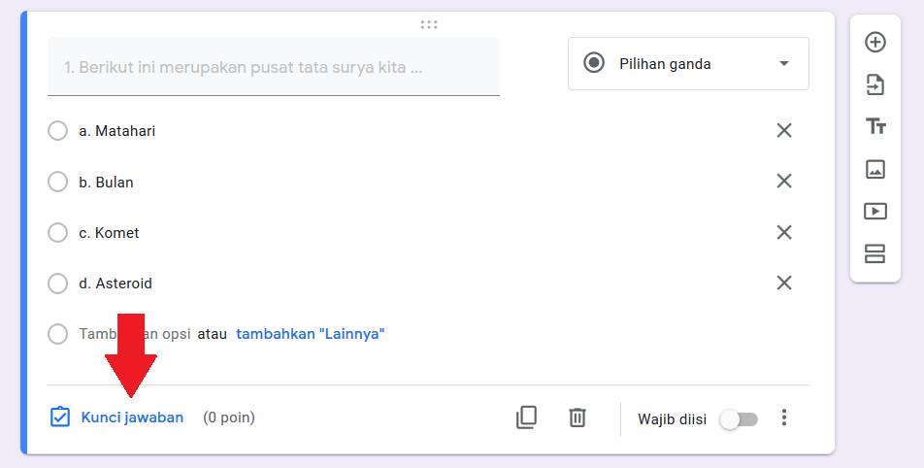This screenshot has height=468, width=924.
Task: Click the 'Kunci jawaban' answer key link
Action: (x=132, y=418)
